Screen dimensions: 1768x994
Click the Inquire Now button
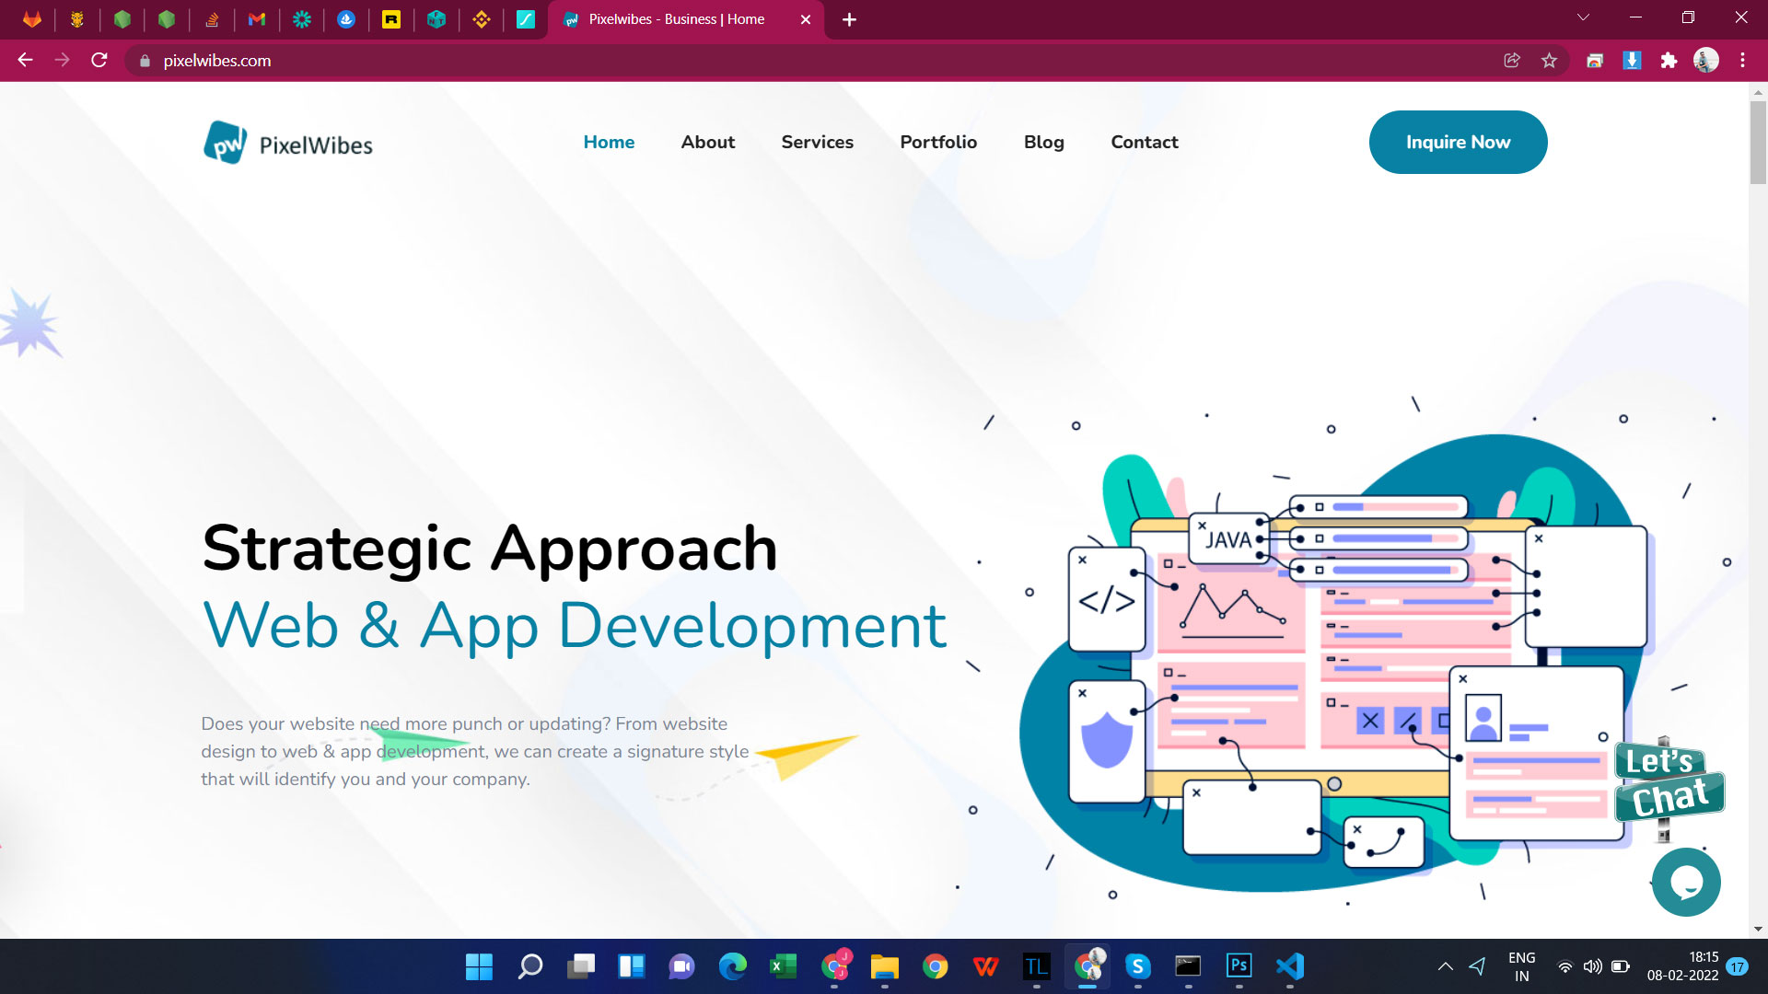click(x=1458, y=142)
